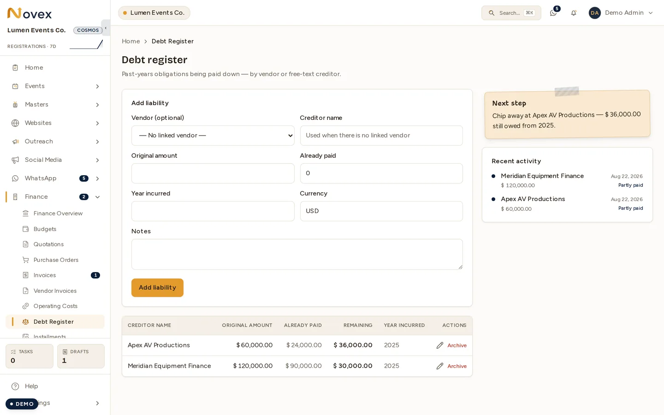This screenshot has height=415, width=664.
Task: Open the Demo Admin user menu
Action: pos(621,13)
